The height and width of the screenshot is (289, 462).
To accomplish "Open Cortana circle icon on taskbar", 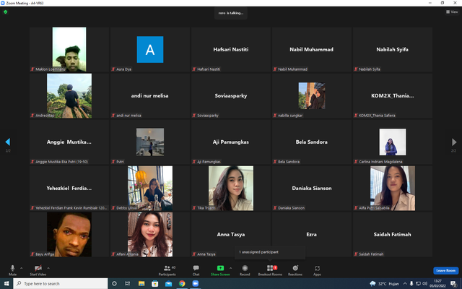I will tap(114, 283).
